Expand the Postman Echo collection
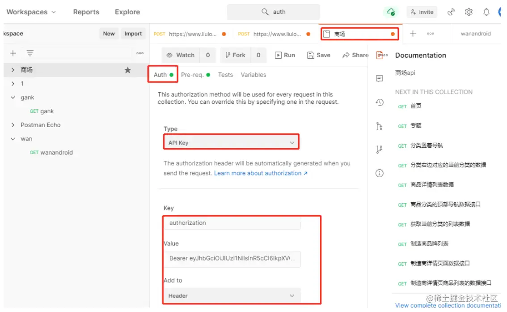 click(13, 125)
